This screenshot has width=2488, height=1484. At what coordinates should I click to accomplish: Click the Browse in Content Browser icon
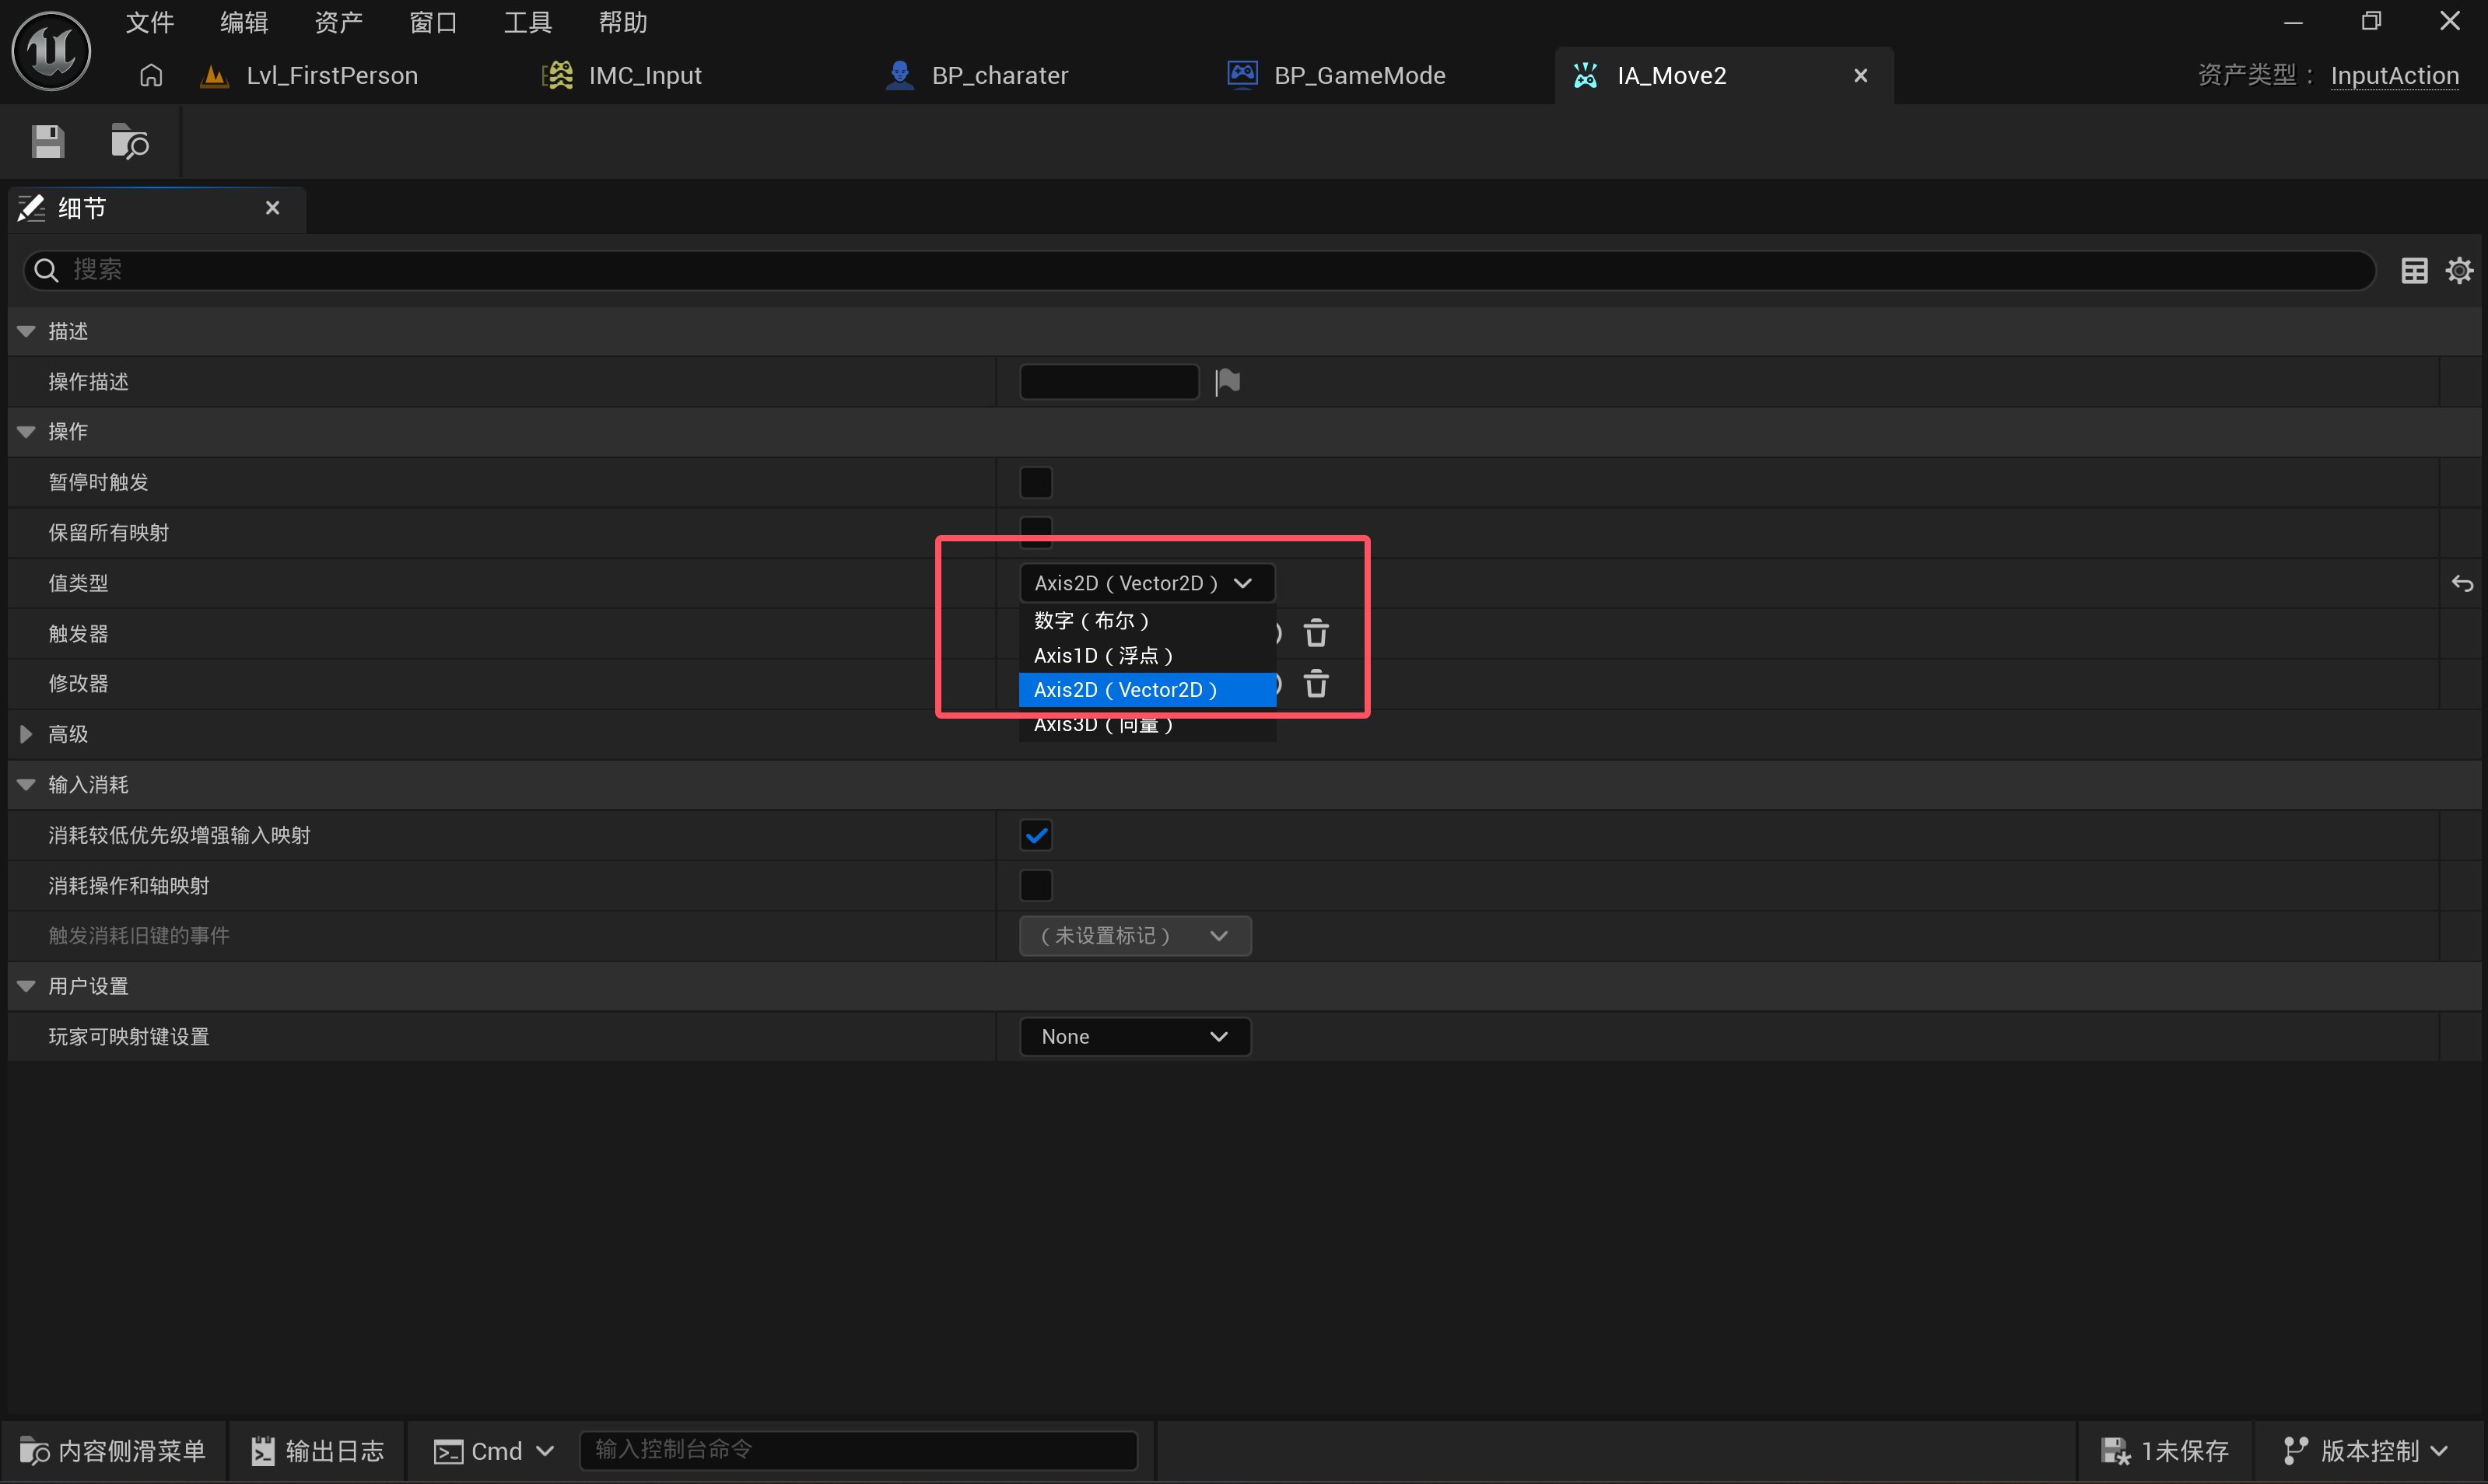point(129,142)
